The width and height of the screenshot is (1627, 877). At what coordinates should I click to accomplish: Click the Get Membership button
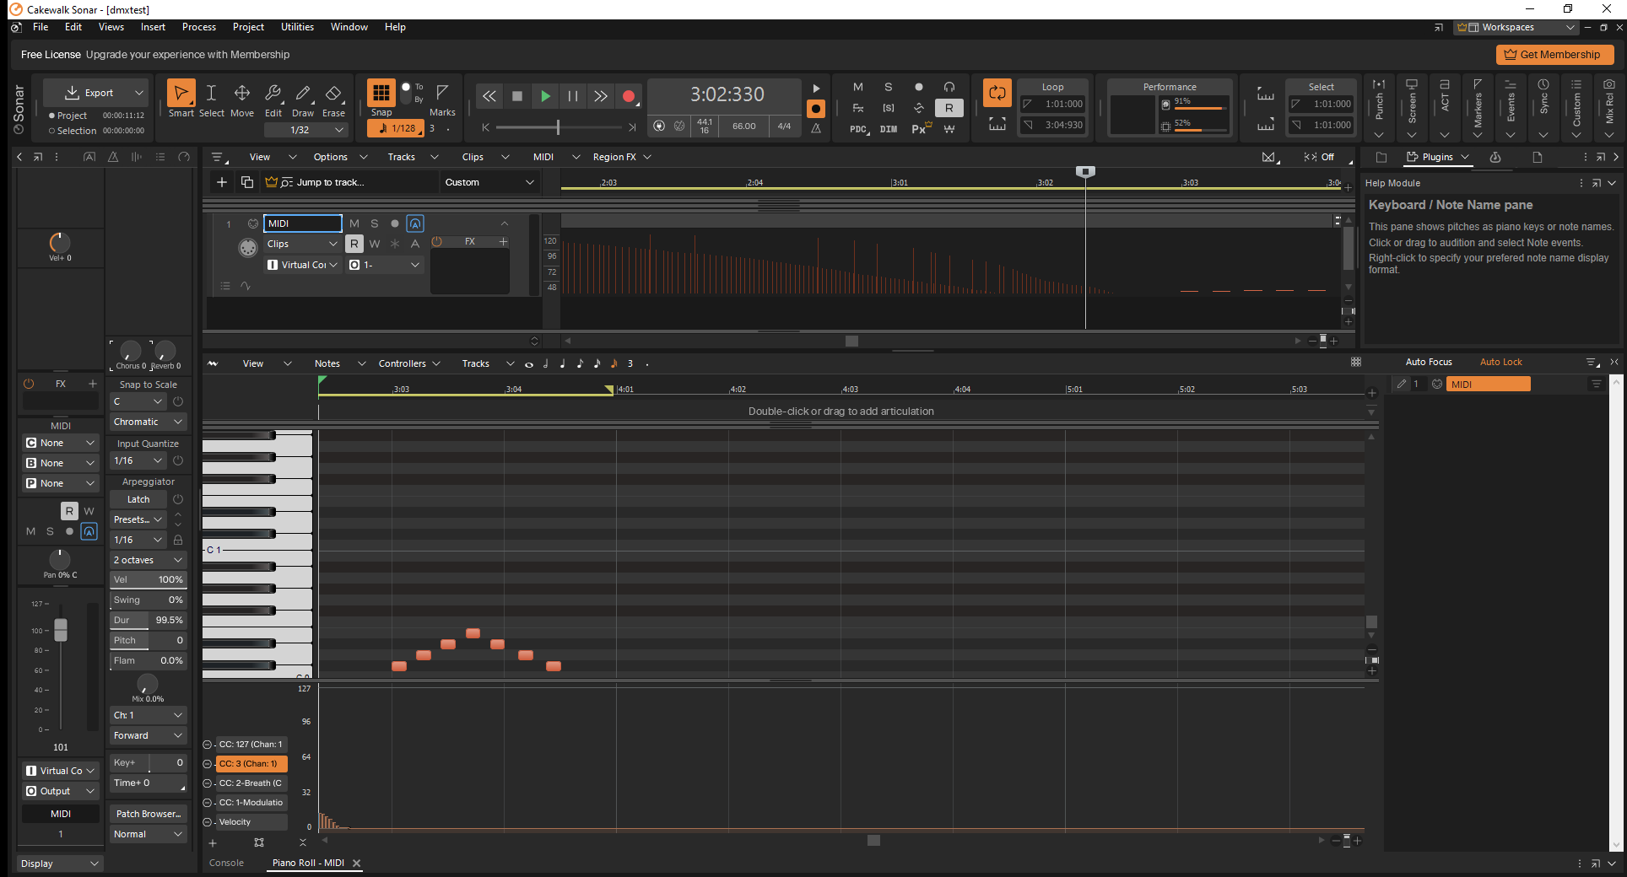[x=1554, y=55]
